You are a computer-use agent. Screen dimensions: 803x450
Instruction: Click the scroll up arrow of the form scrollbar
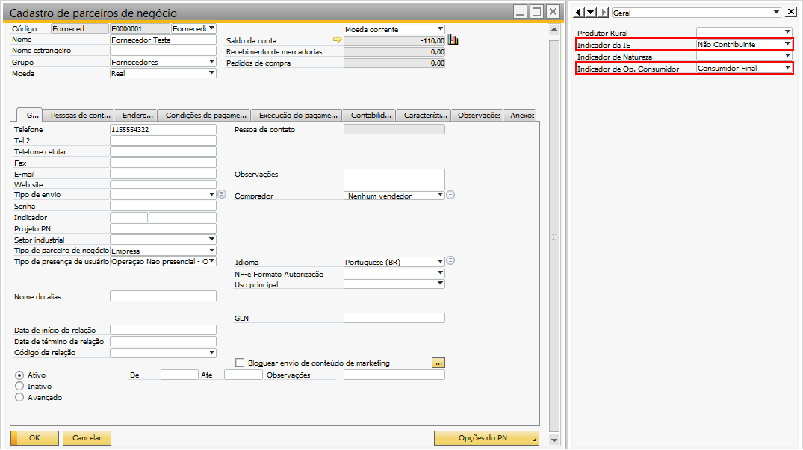(x=554, y=30)
